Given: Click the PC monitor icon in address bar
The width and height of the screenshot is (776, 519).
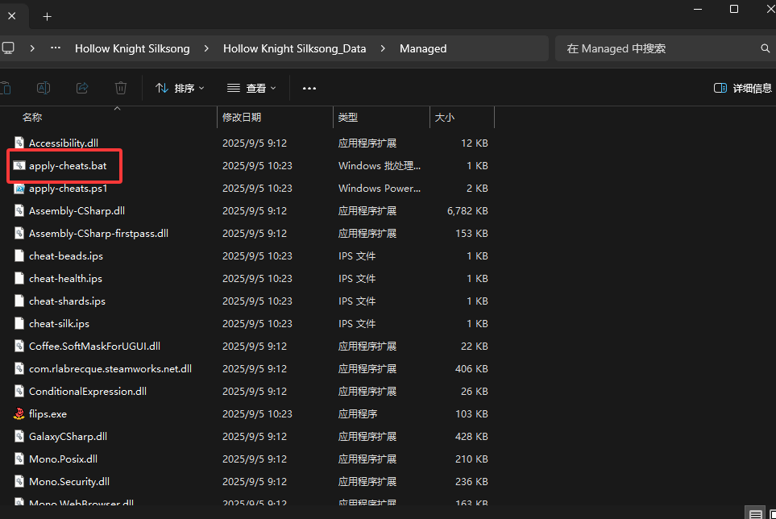Looking at the screenshot, I should tap(8, 48).
